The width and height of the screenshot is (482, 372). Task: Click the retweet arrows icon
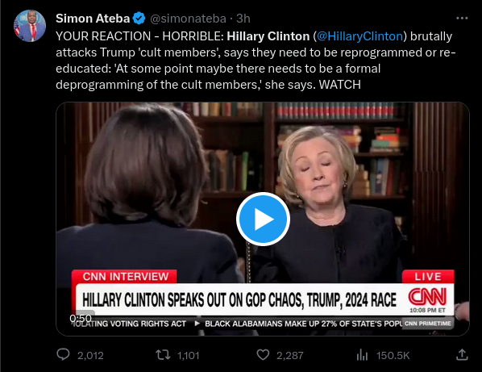coord(163,355)
